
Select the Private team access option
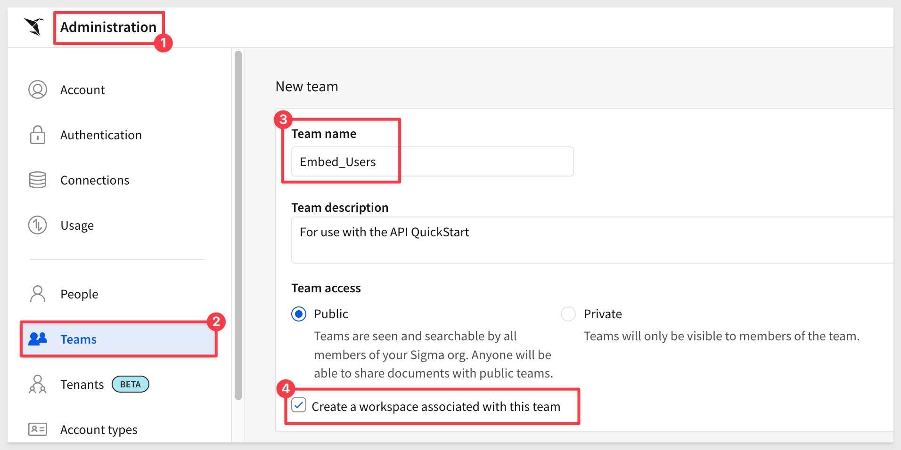(568, 314)
